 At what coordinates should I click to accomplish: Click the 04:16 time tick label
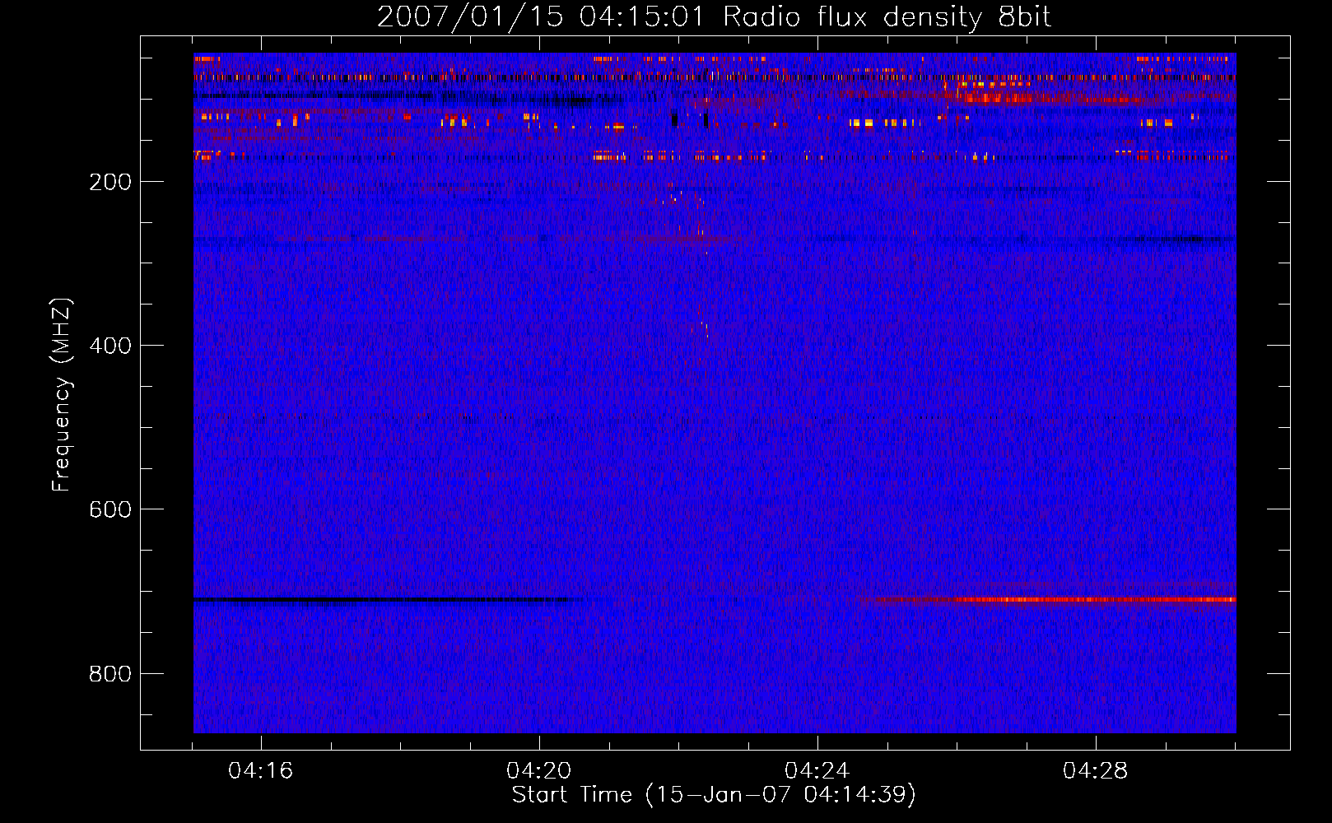pyautogui.click(x=261, y=771)
